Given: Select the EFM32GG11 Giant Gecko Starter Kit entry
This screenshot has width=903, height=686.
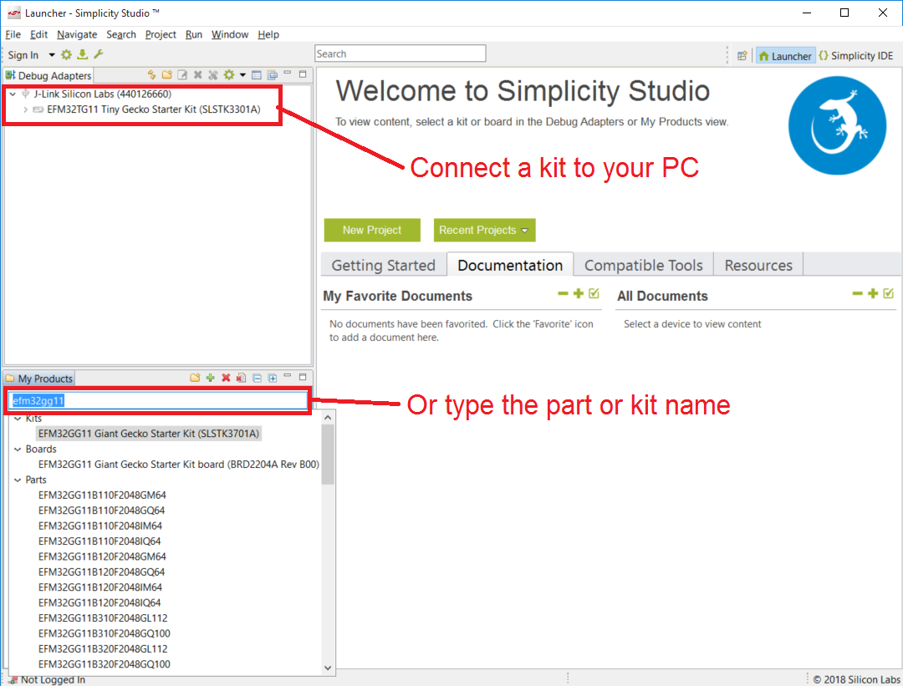Looking at the screenshot, I should (x=148, y=433).
